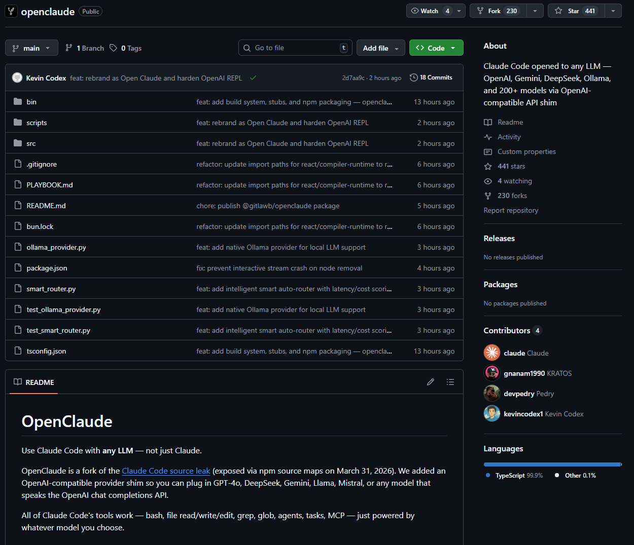This screenshot has height=545, width=634.
Task: Click the eye icon beside 4 watching
Action: 488,181
